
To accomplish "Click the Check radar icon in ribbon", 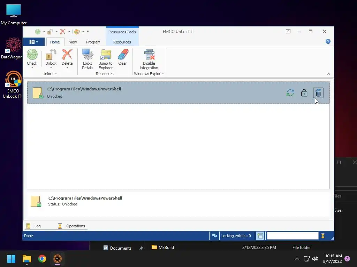I will click(x=32, y=55).
